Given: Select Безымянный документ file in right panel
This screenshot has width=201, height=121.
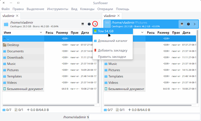Looking at the screenshot, I should [150, 89].
